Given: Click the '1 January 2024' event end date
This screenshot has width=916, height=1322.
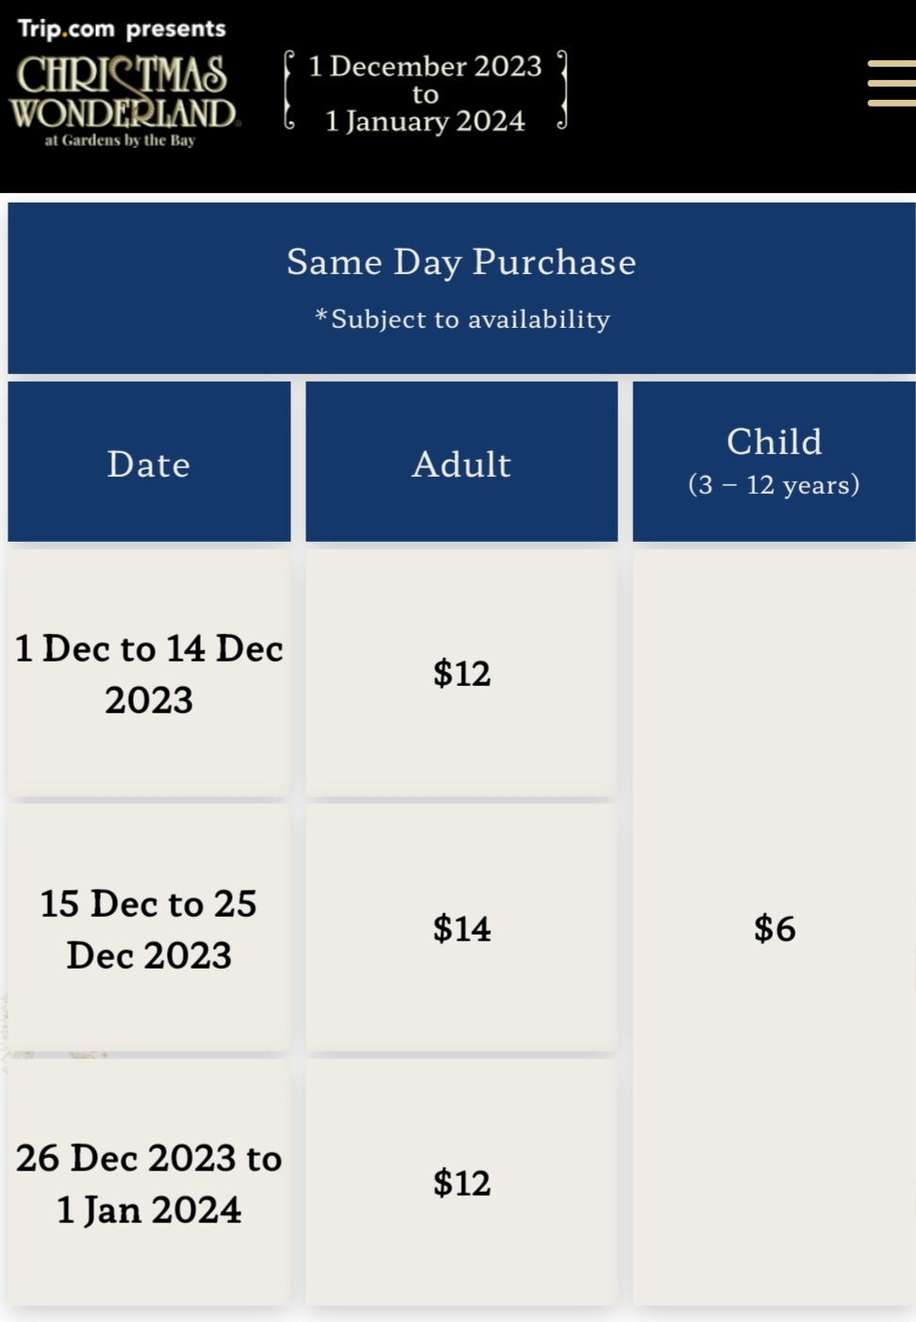Looking at the screenshot, I should point(425,122).
